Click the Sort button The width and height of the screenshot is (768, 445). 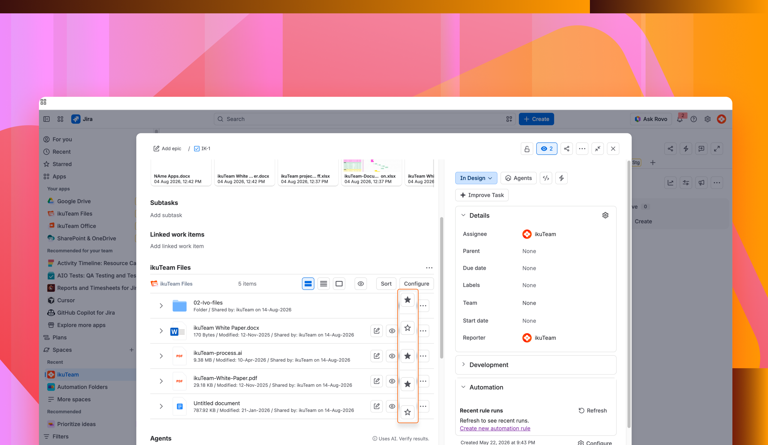pos(386,284)
